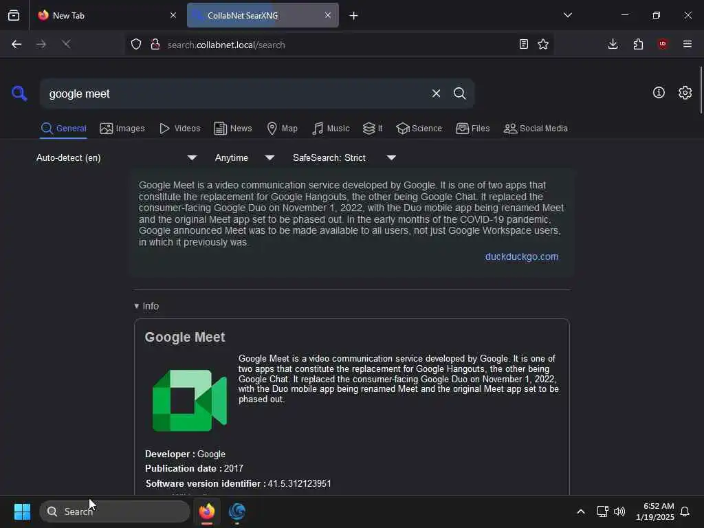Click the page vertical scrollbar
Viewport: 704px width, 528px height.
[701, 90]
